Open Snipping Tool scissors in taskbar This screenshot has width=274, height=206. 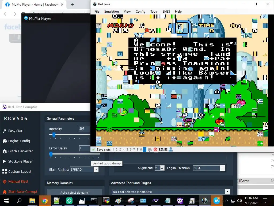coord(131,200)
